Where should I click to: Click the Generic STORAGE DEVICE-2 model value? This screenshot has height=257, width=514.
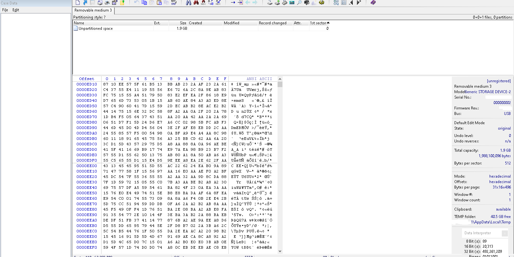pyautogui.click(x=488, y=92)
